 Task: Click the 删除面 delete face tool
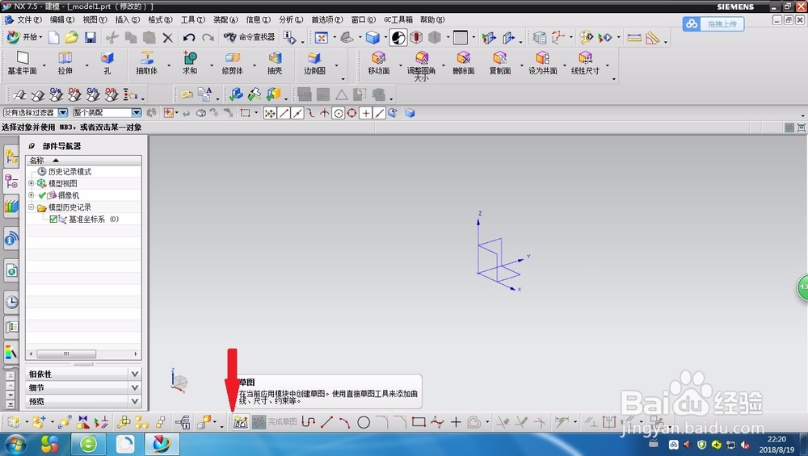pos(464,63)
